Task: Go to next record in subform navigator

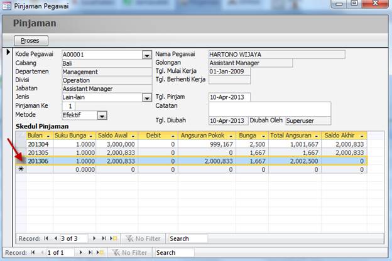Action: (x=94, y=238)
